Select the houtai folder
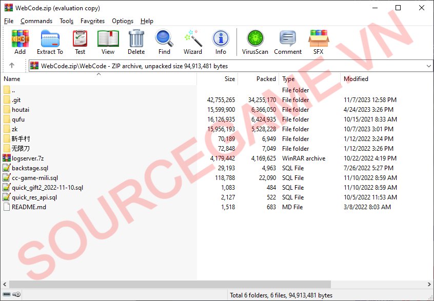The width and height of the screenshot is (434, 301). [x=21, y=110]
